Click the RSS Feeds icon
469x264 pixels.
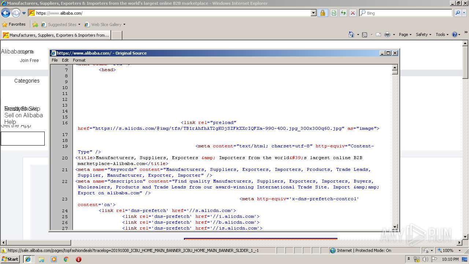coord(365,34)
